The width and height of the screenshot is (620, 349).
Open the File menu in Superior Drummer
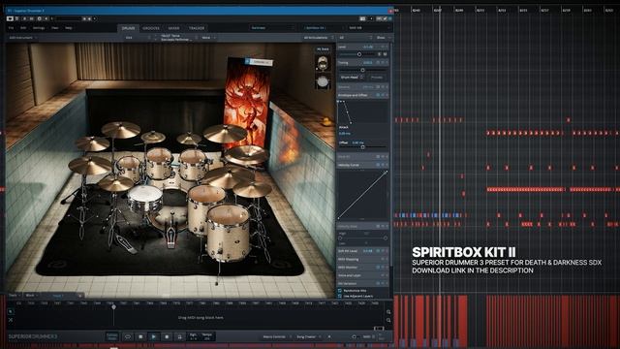(x=11, y=28)
